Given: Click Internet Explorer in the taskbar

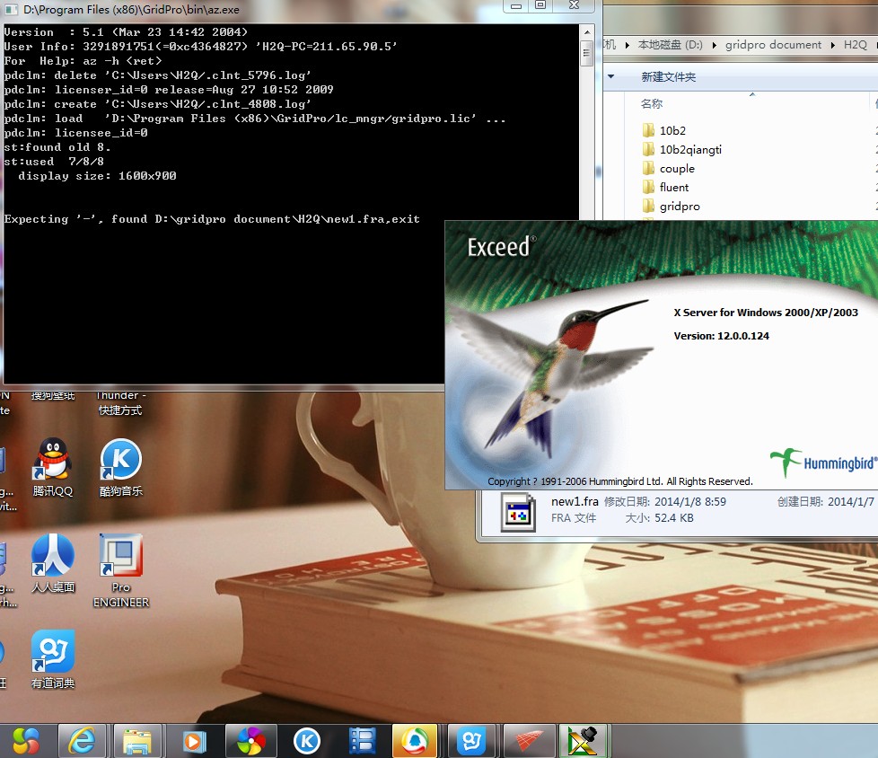Looking at the screenshot, I should pyautogui.click(x=82, y=741).
